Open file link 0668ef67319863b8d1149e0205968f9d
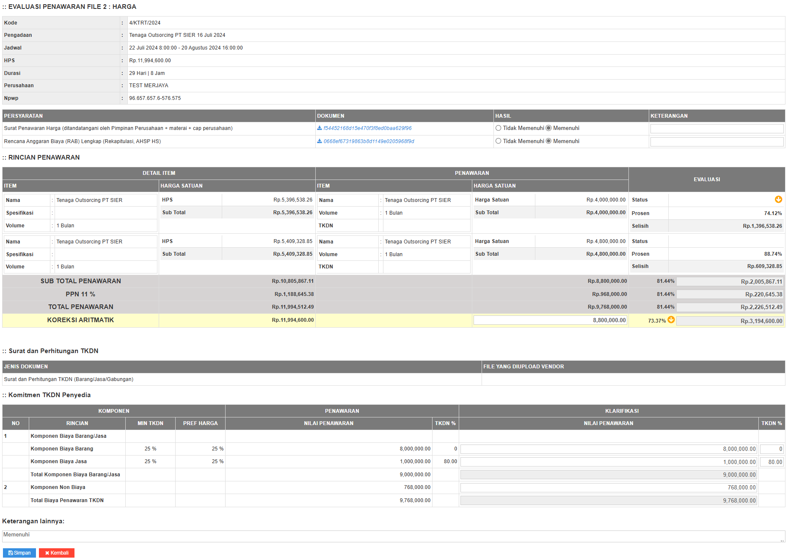This screenshot has height=558, width=788. (x=369, y=141)
